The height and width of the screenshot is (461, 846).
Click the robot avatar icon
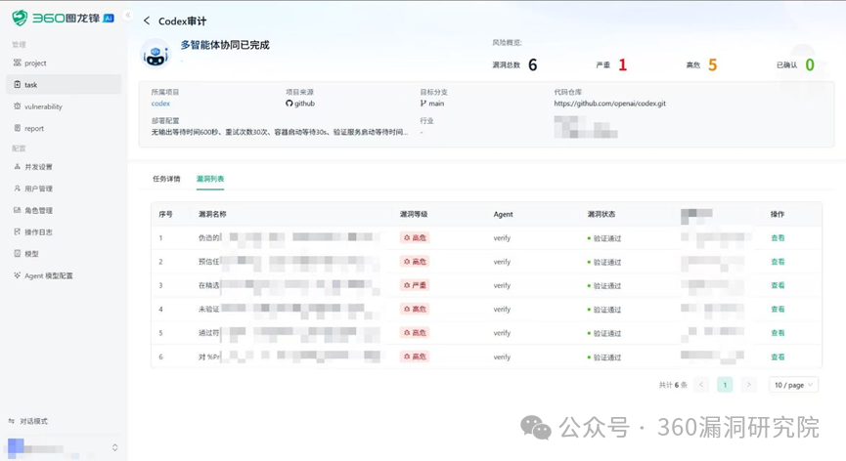tap(156, 55)
